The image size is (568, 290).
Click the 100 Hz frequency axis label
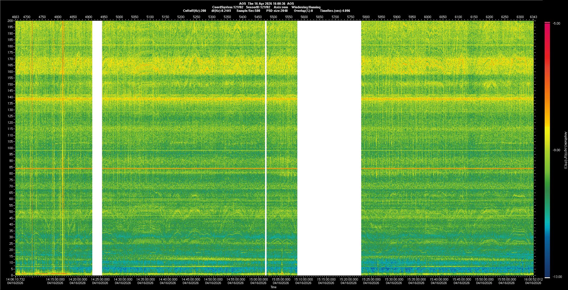coord(11,148)
